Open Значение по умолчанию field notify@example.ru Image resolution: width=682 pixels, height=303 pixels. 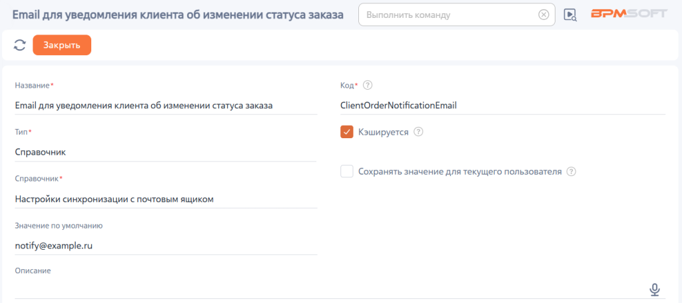pyautogui.click(x=166, y=246)
